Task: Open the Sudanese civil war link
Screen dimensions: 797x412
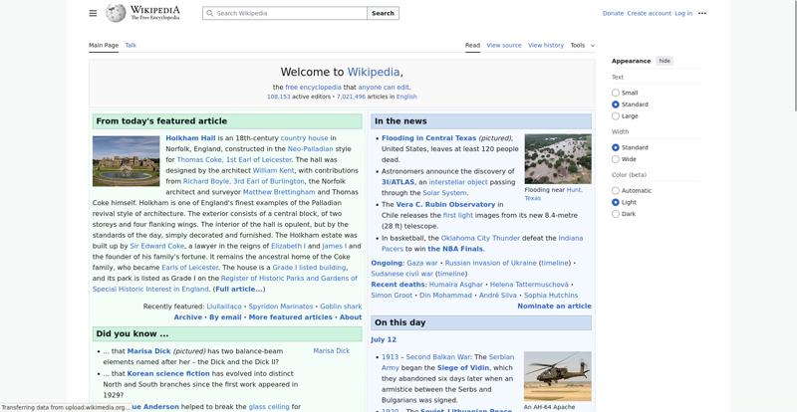Action: pyautogui.click(x=402, y=274)
